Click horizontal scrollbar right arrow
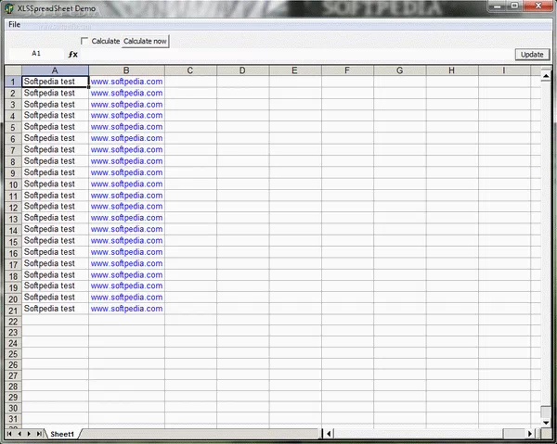Screen dimensions: 557x444 point(530,433)
